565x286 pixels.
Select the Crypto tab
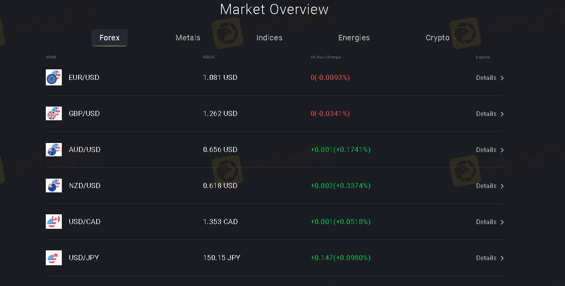point(437,38)
